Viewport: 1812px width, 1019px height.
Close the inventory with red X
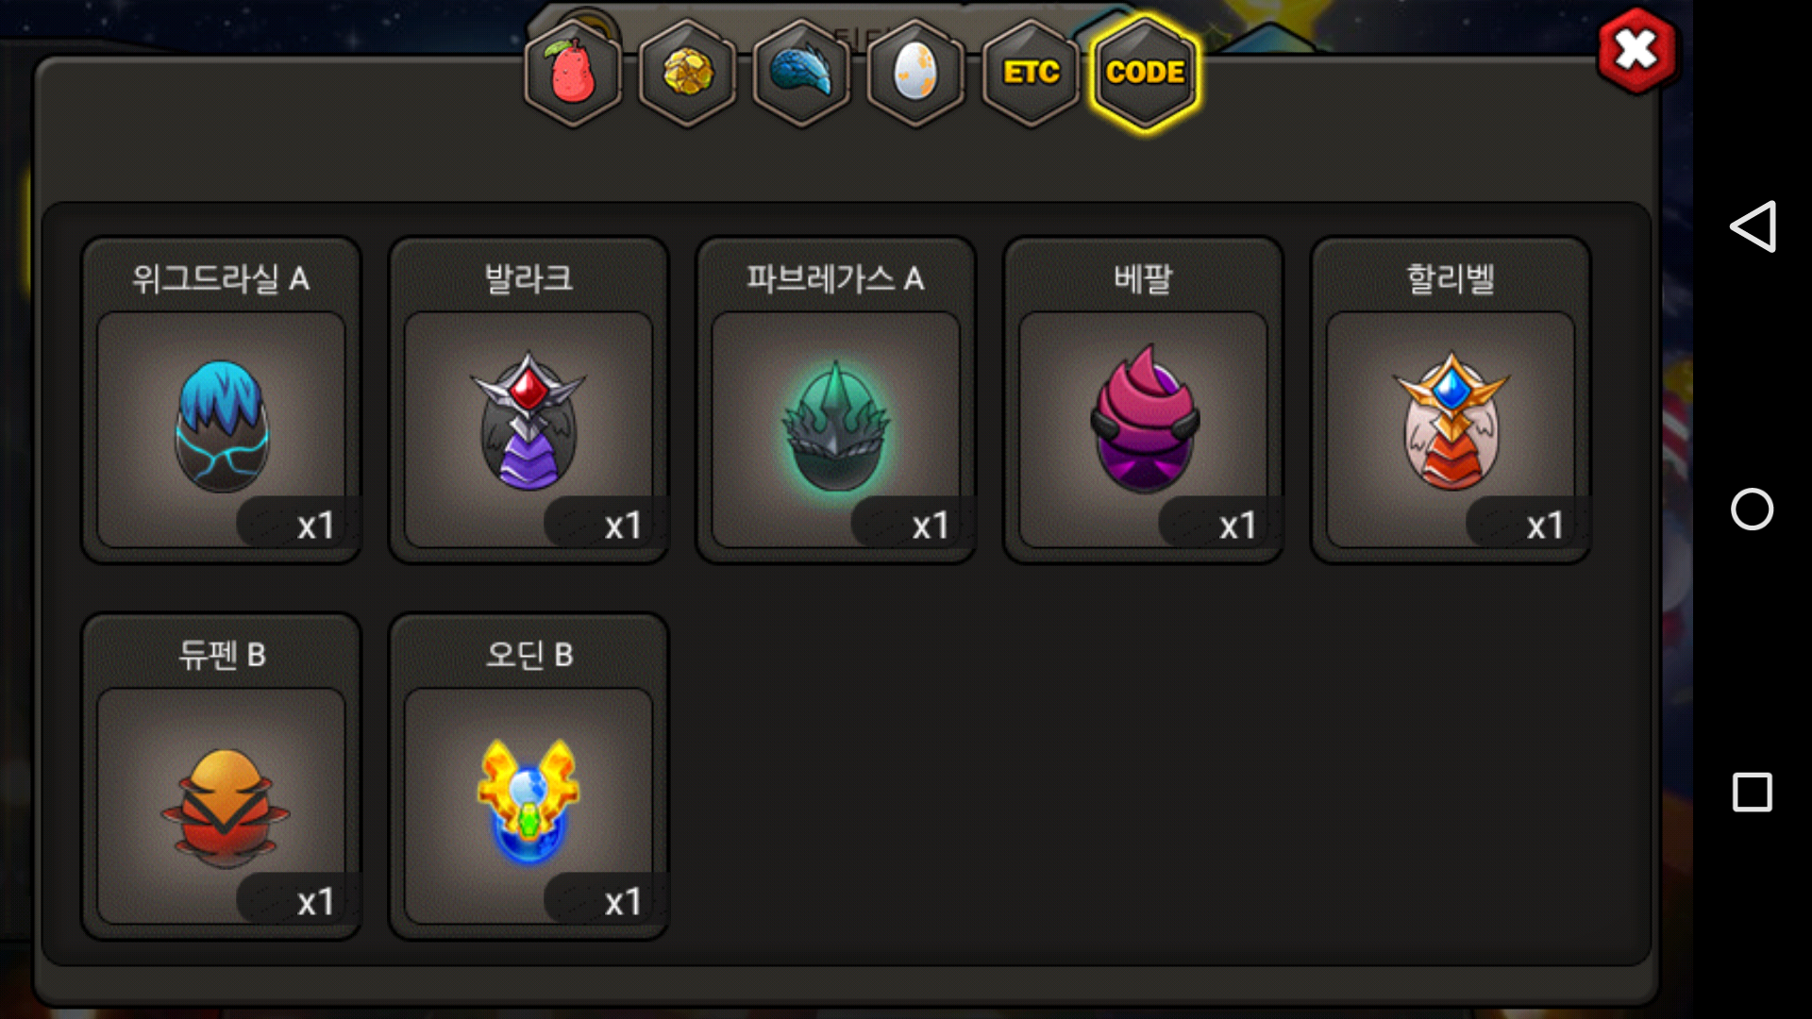click(1636, 50)
